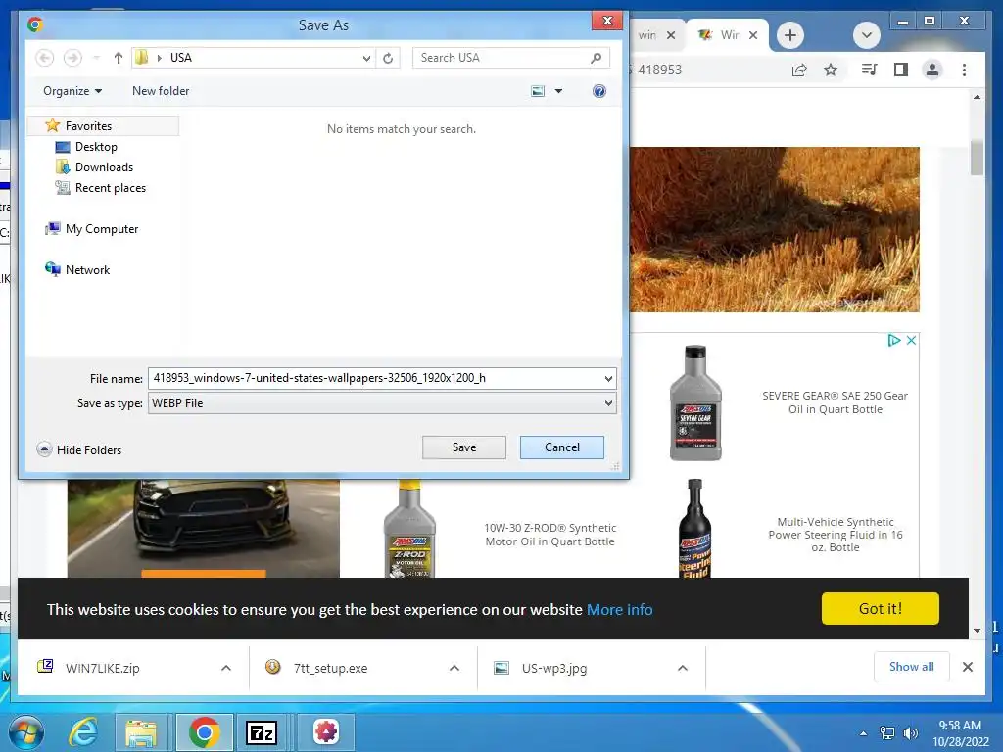
Task: Bookmark this page with star icon
Action: (x=831, y=70)
